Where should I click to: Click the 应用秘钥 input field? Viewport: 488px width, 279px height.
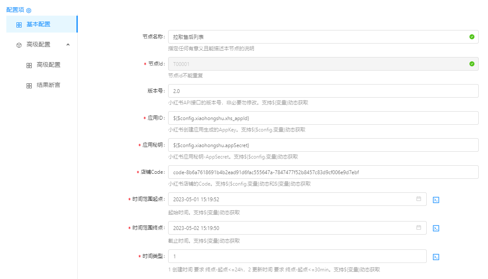point(323,145)
